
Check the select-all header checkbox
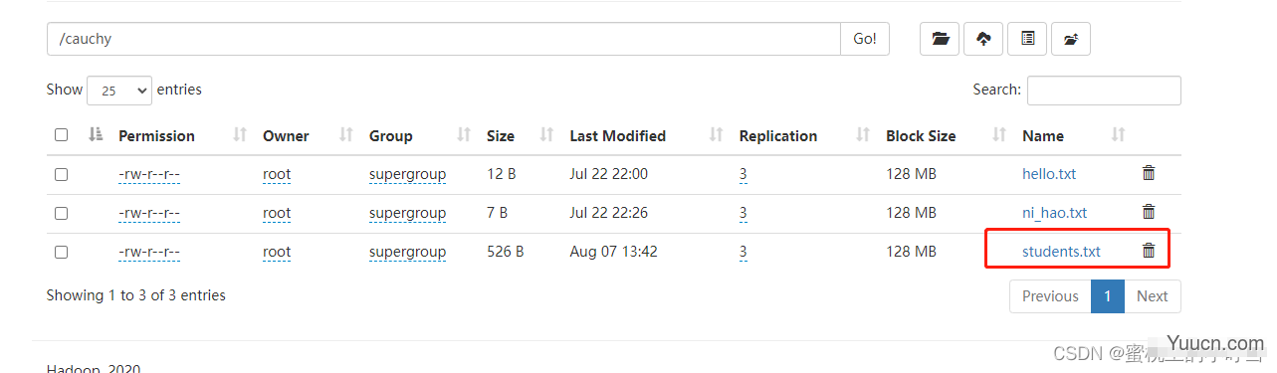[62, 135]
